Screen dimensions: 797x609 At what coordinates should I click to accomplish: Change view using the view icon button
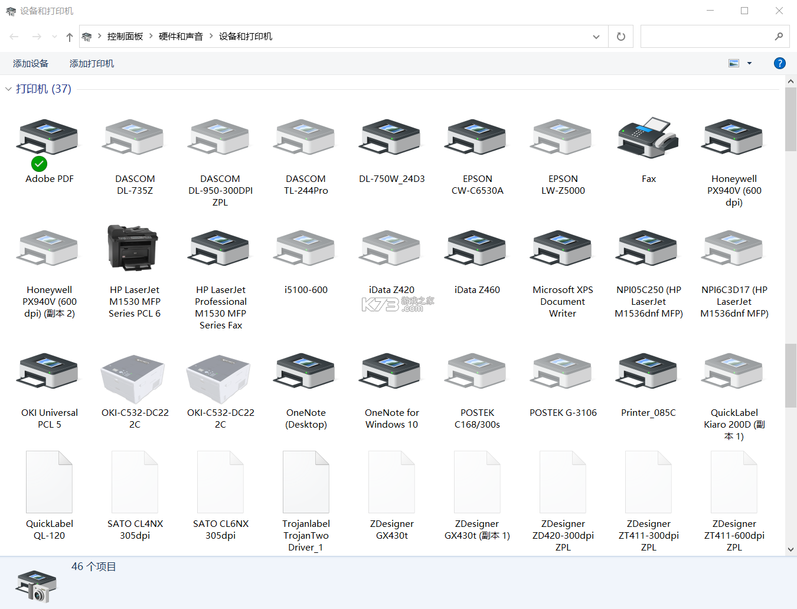pos(734,63)
